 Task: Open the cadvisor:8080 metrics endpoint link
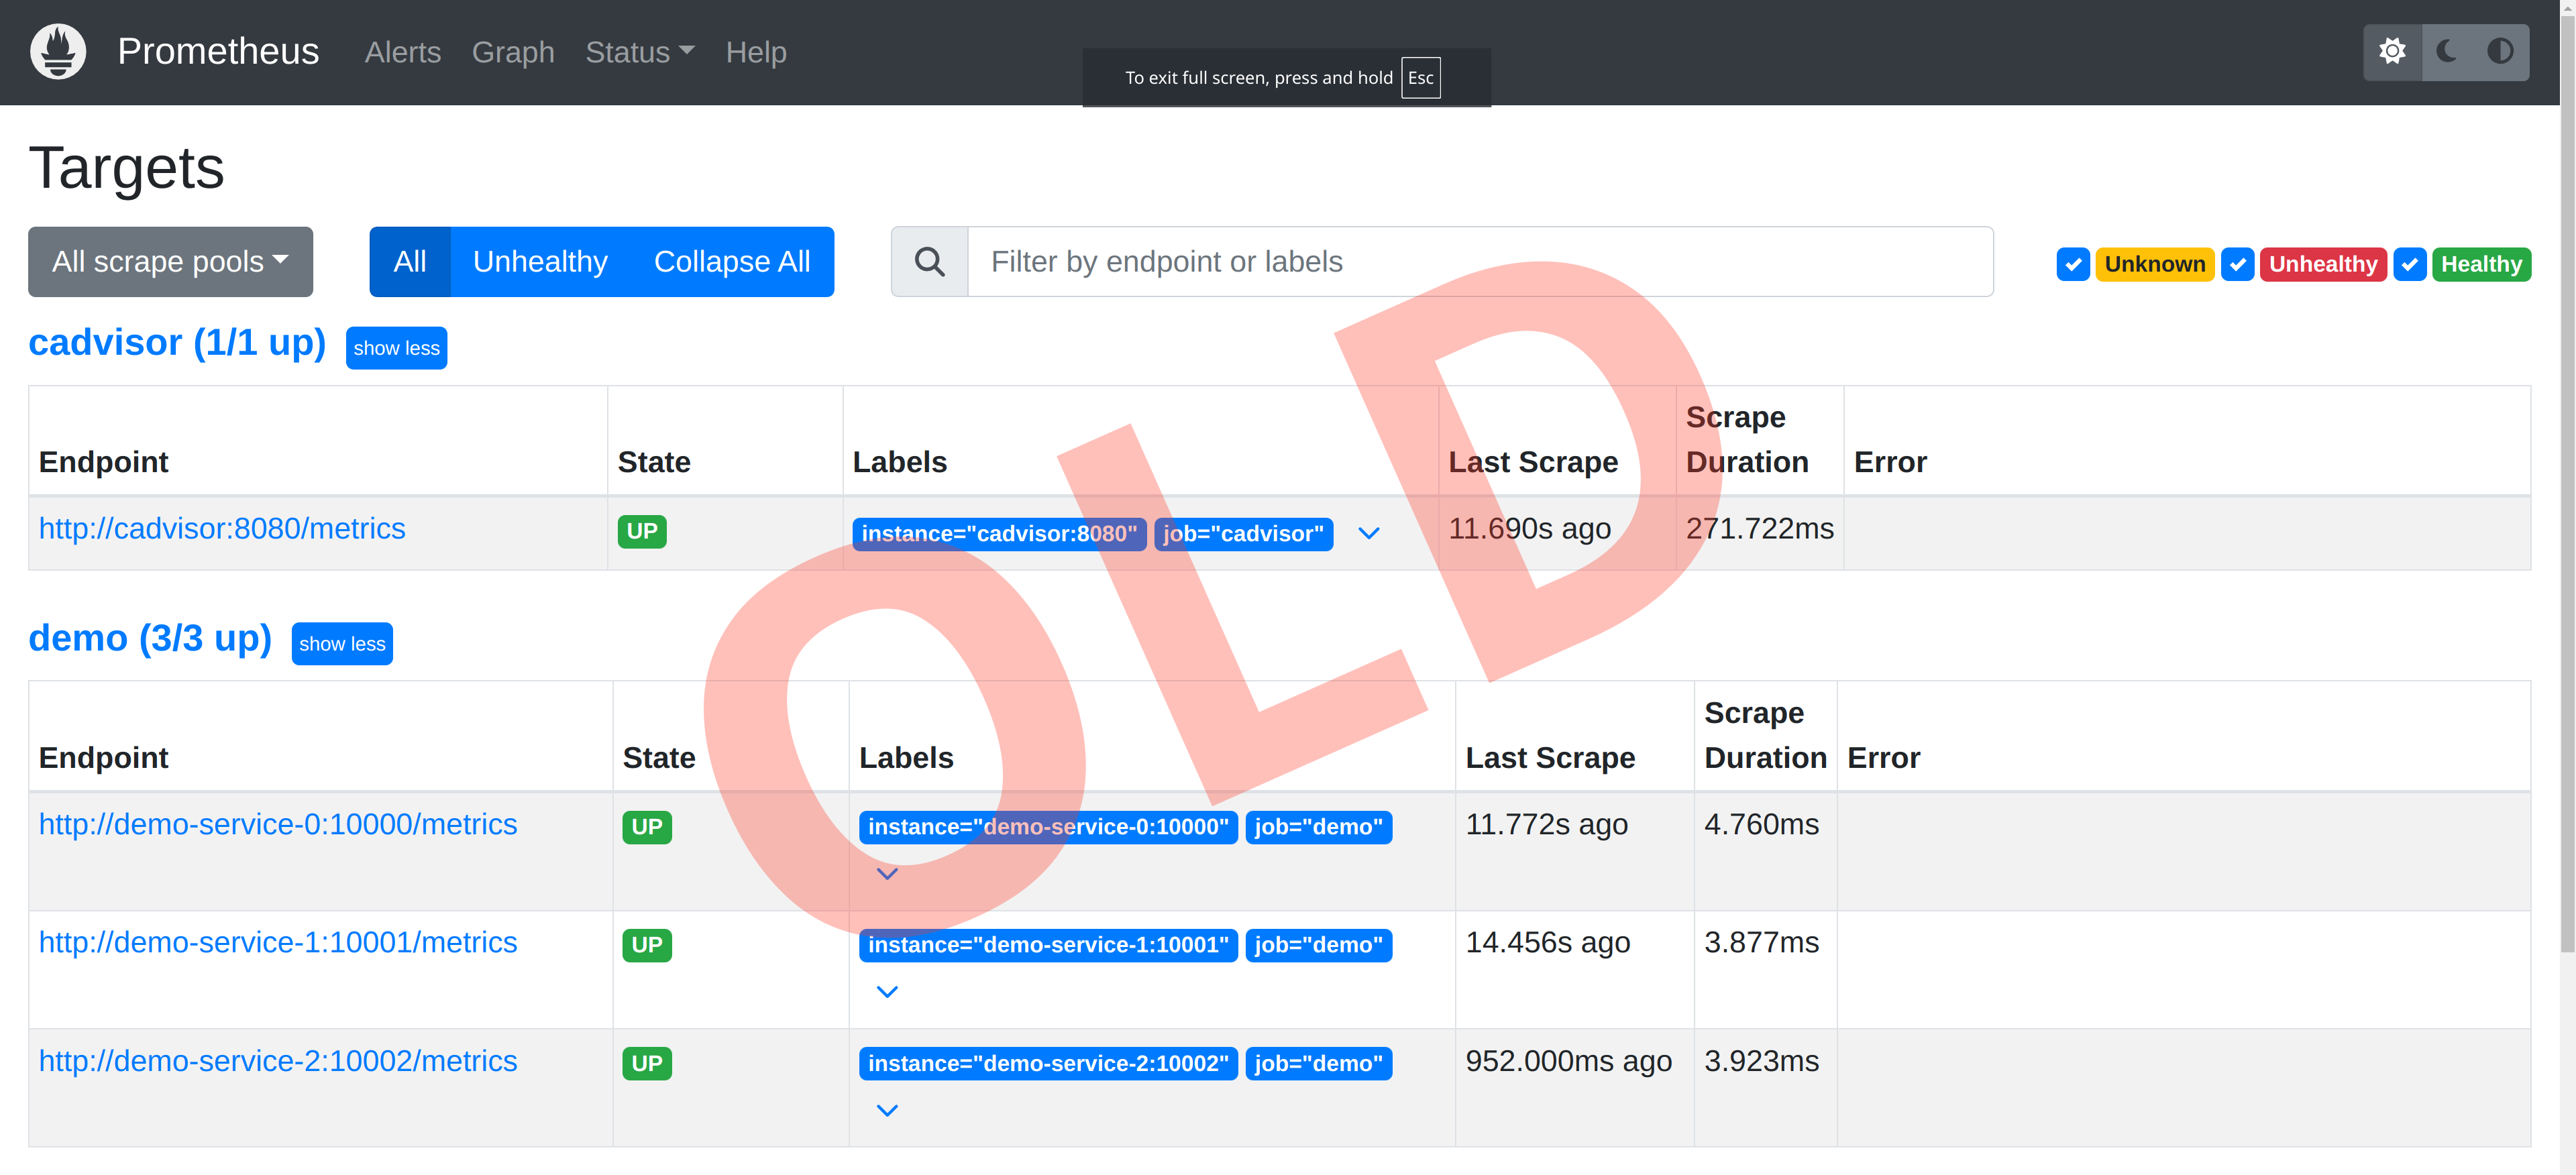(x=222, y=528)
